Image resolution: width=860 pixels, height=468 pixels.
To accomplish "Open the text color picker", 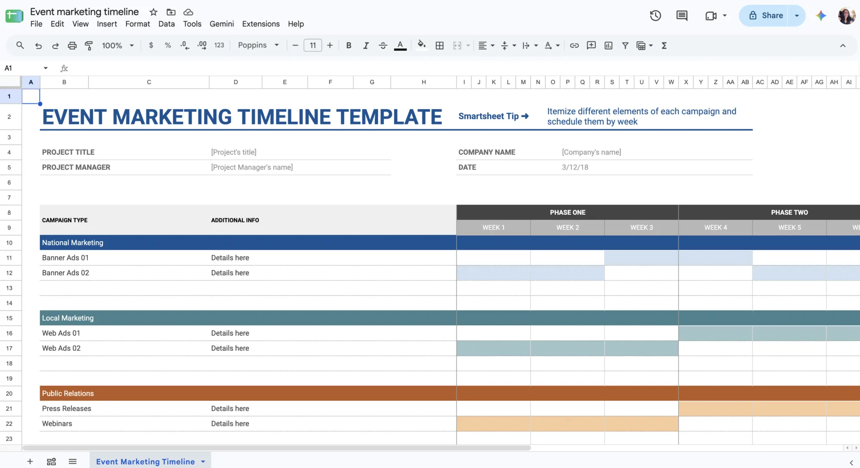I will tap(400, 45).
